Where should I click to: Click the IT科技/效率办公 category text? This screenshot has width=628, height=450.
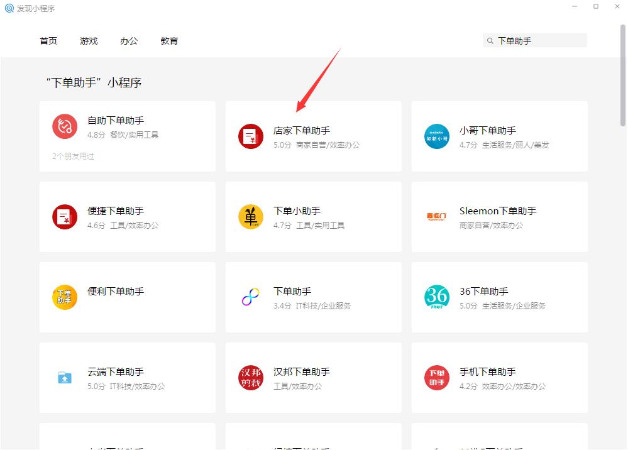click(138, 387)
